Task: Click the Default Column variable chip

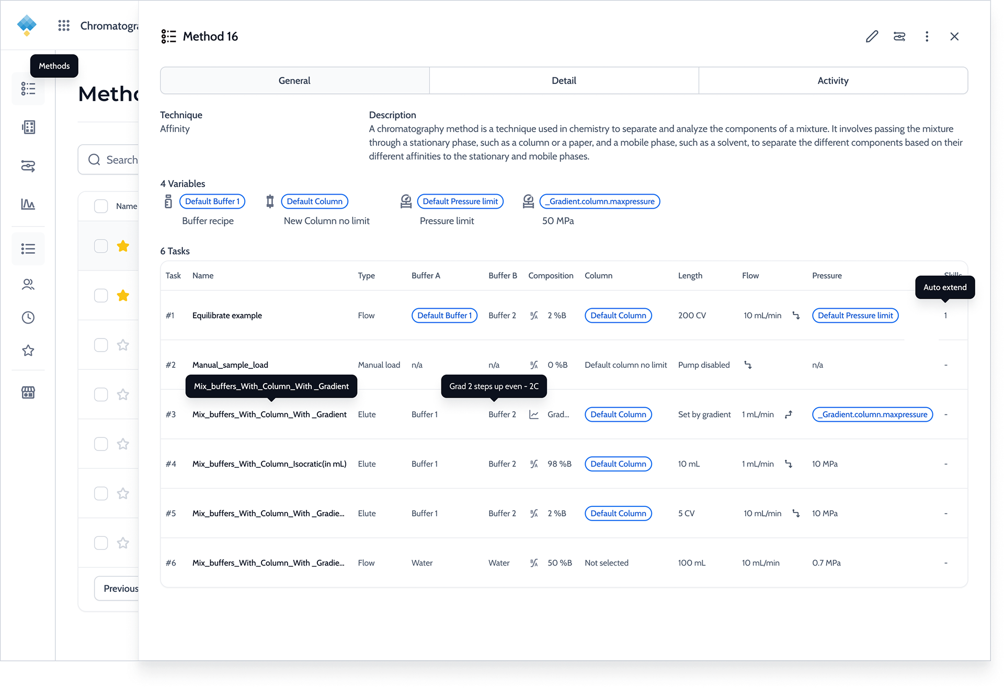Action: (315, 201)
